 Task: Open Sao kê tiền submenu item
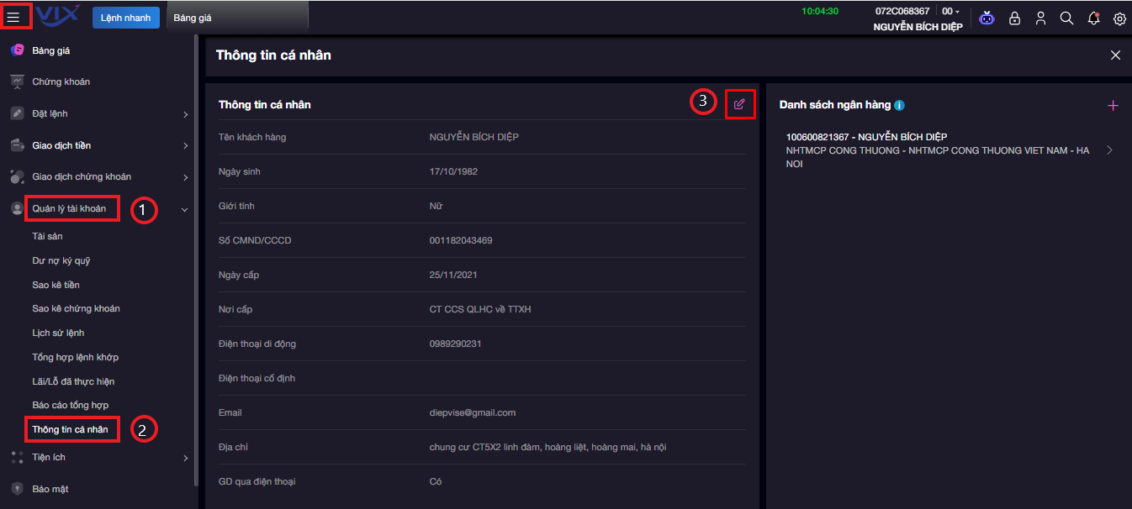56,285
